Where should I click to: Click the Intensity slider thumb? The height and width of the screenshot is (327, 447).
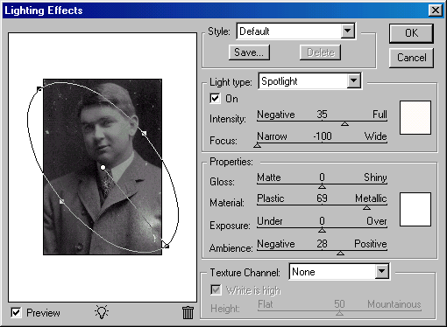pos(344,124)
